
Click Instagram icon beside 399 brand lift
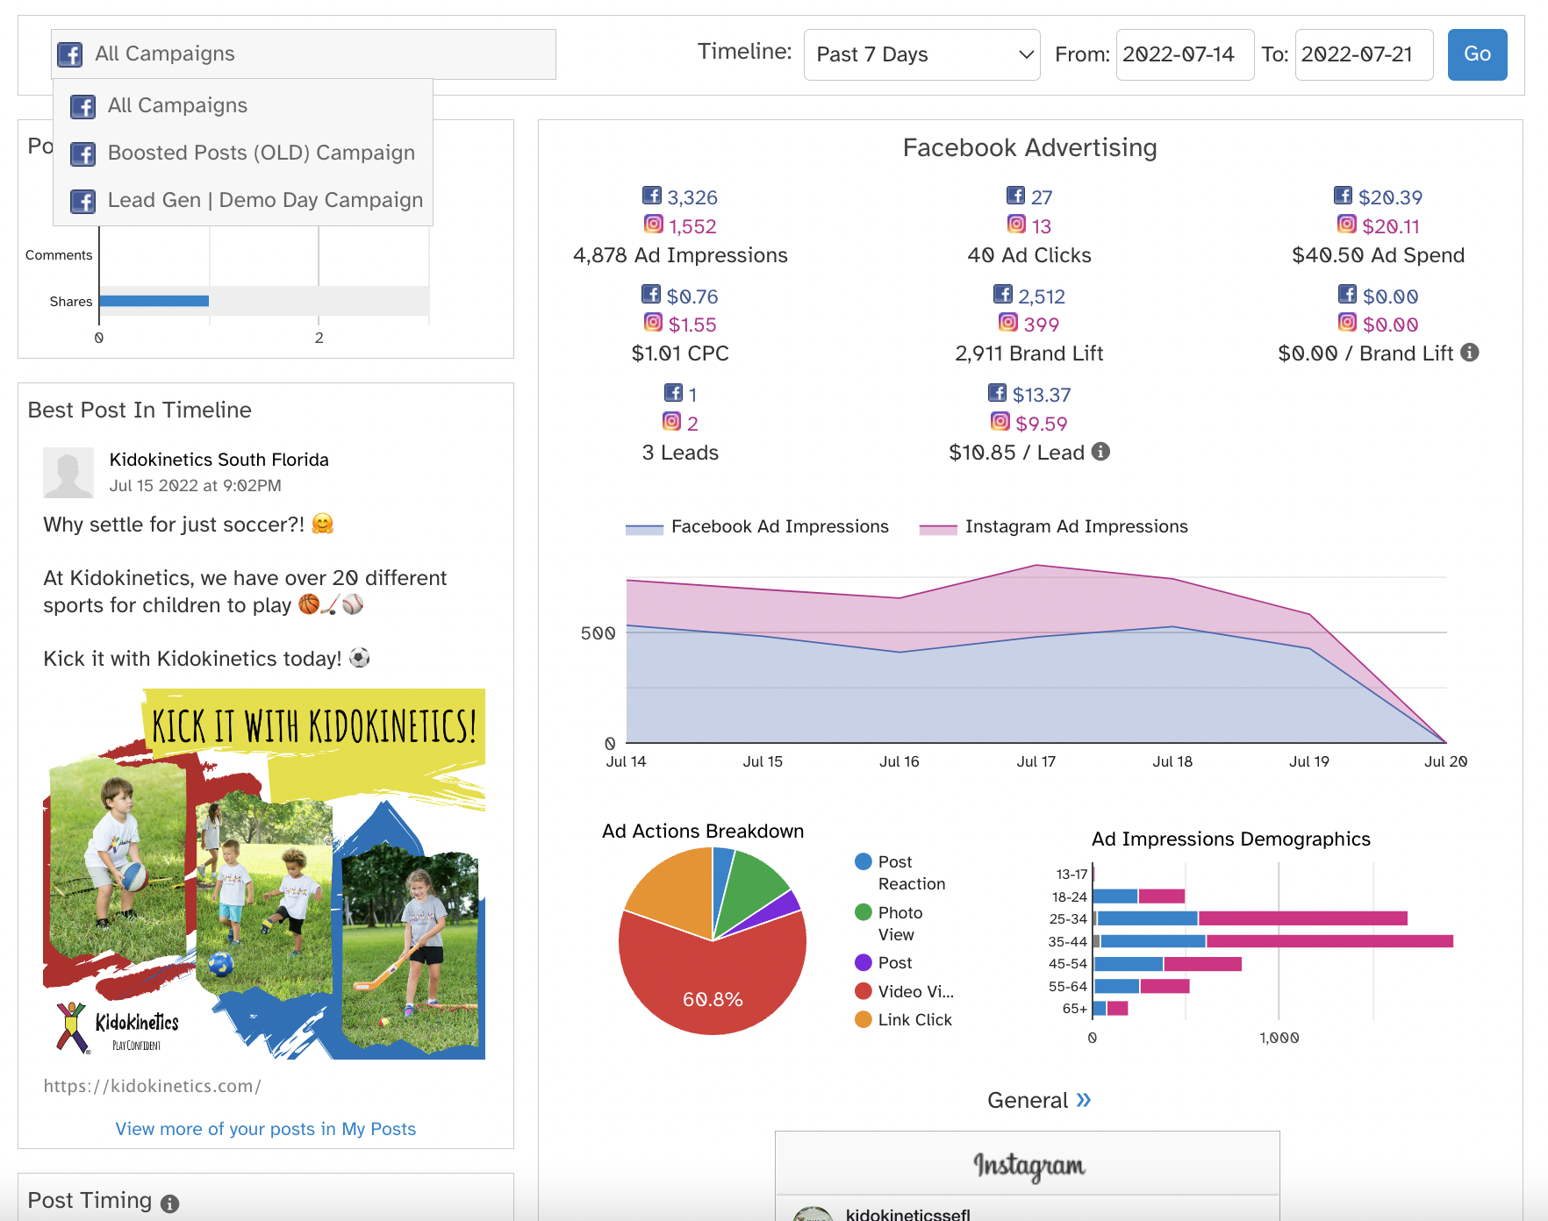(1008, 323)
